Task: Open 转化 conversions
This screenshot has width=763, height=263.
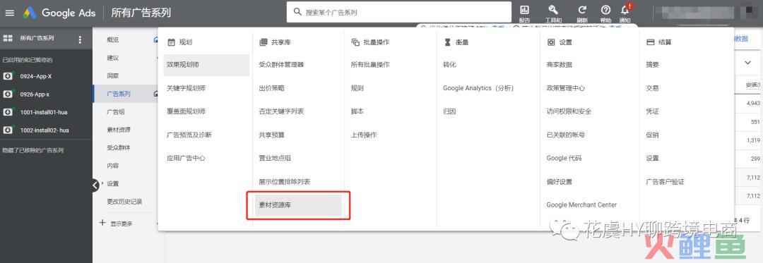Action: coord(449,65)
